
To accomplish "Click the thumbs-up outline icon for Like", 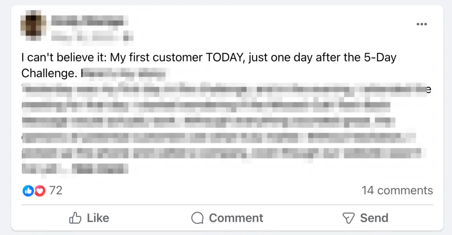I will 76,218.
